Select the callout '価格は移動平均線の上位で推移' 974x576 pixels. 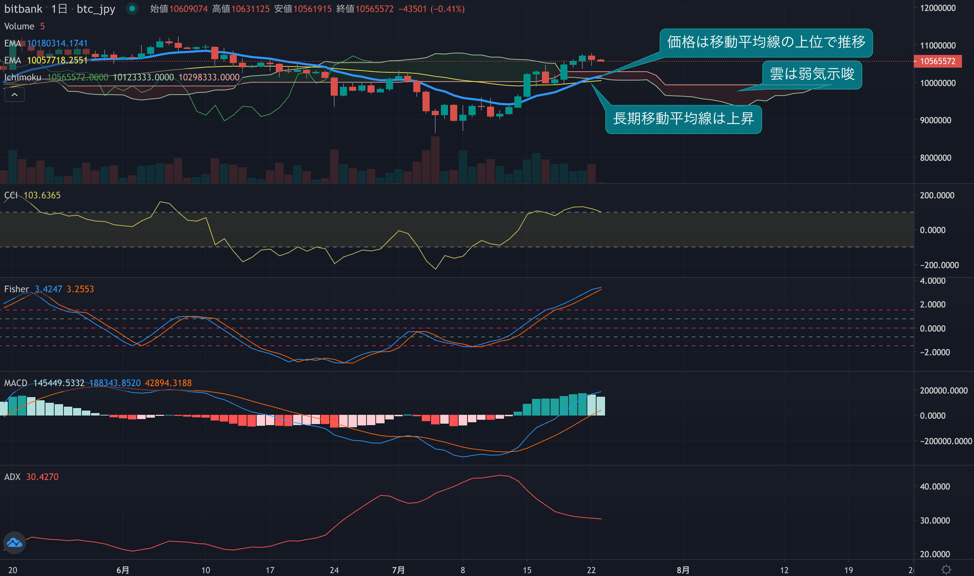pos(766,42)
